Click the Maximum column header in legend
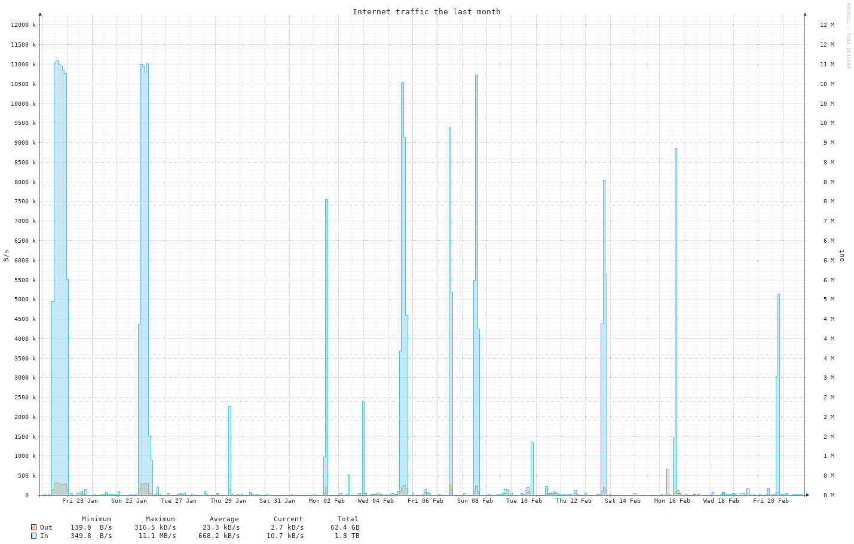This screenshot has height=544, width=854. click(x=160, y=519)
